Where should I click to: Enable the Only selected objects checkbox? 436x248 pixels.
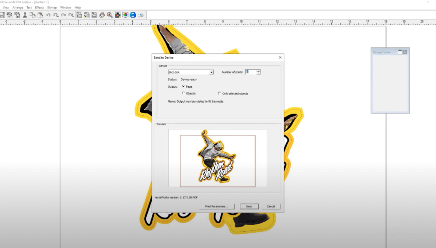pyautogui.click(x=219, y=93)
